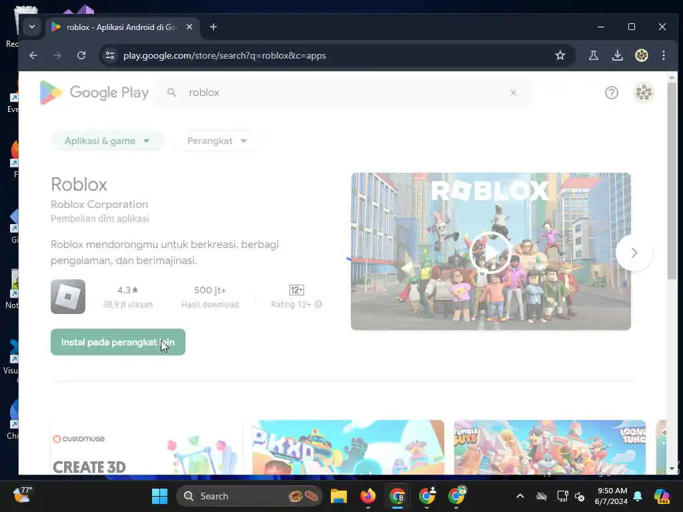
Task: Open File Explorer from taskbar
Action: pyautogui.click(x=338, y=496)
